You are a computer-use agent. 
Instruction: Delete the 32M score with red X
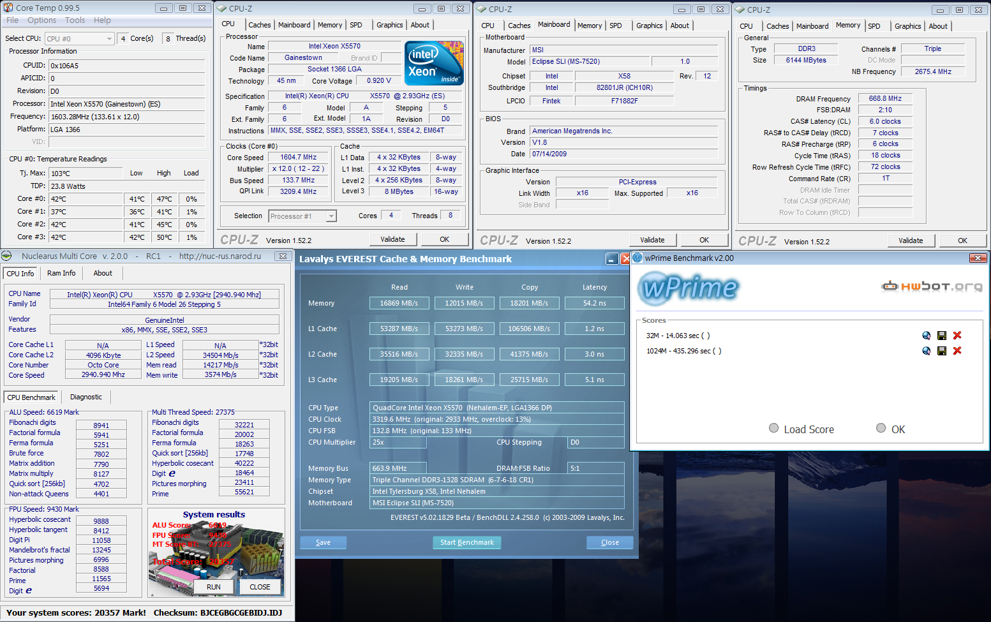coord(957,336)
